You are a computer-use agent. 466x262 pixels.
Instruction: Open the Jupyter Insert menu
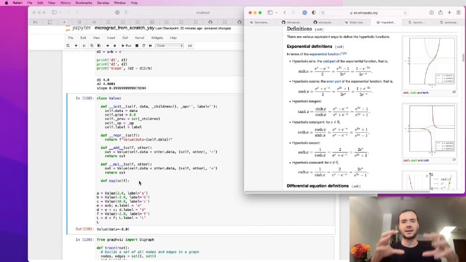click(x=111, y=38)
